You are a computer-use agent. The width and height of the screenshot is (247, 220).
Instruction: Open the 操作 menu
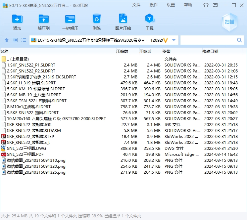pyautogui.click(x=154, y=5)
